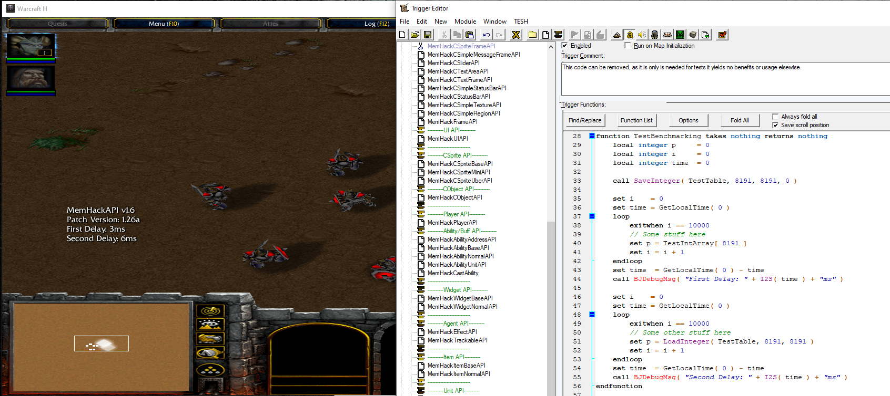The height and width of the screenshot is (396, 890).
Task: Click the New Event flag icon
Action: pyautogui.click(x=575, y=35)
